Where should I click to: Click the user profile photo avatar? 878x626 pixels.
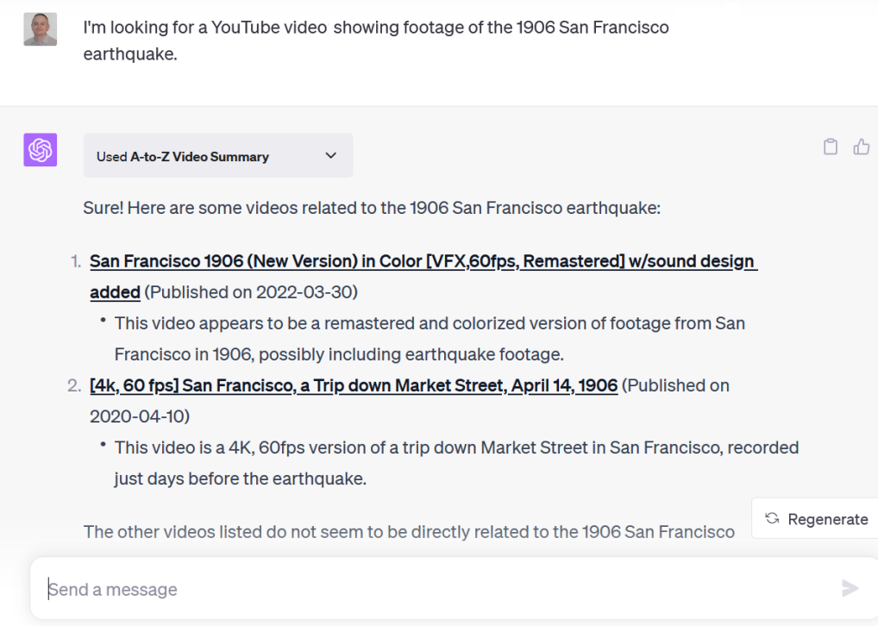coord(40,29)
